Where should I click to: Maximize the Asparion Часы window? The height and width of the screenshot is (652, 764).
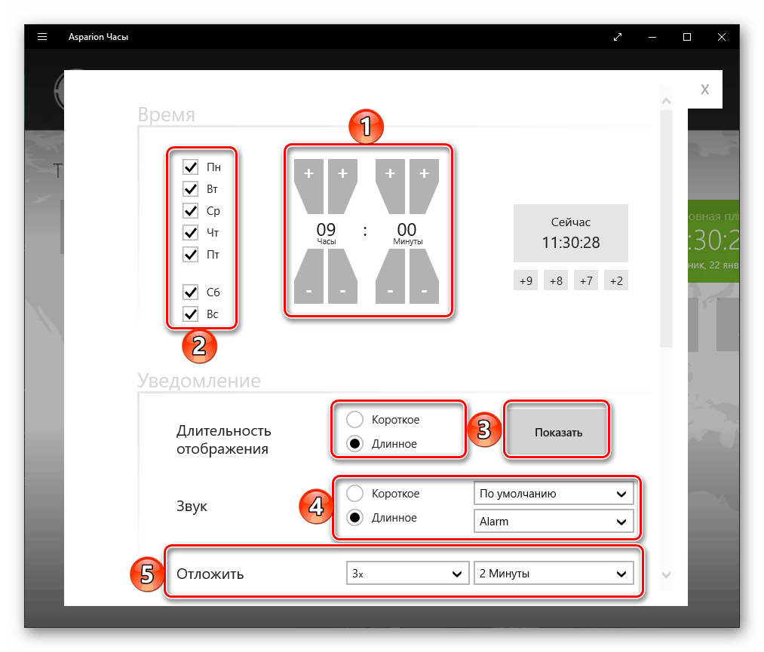point(687,37)
